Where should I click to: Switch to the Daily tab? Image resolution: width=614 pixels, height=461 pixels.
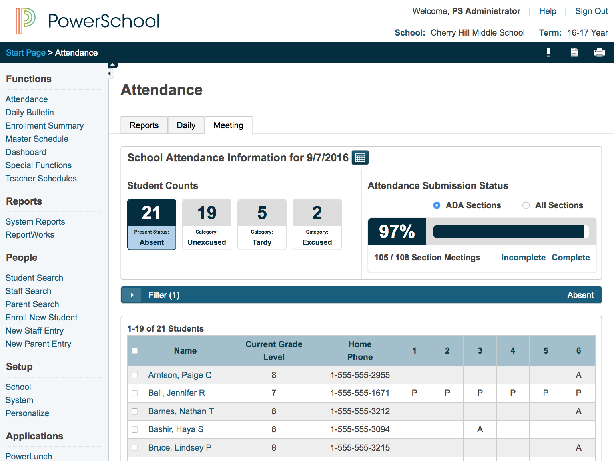point(186,125)
